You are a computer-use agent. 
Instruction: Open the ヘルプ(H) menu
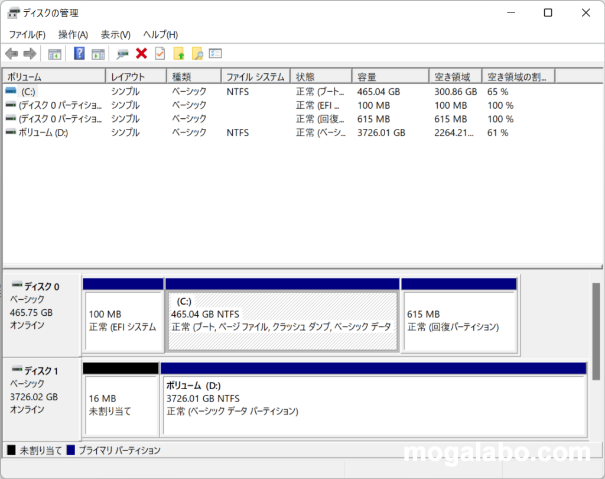pyautogui.click(x=161, y=35)
